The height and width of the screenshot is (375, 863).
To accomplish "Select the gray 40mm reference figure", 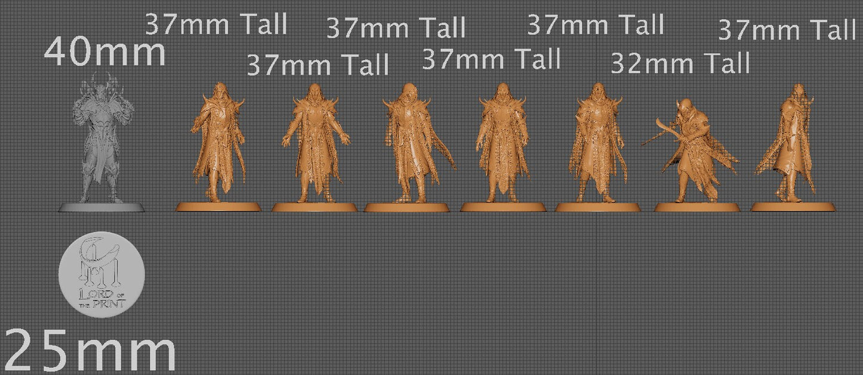I will coord(102,142).
